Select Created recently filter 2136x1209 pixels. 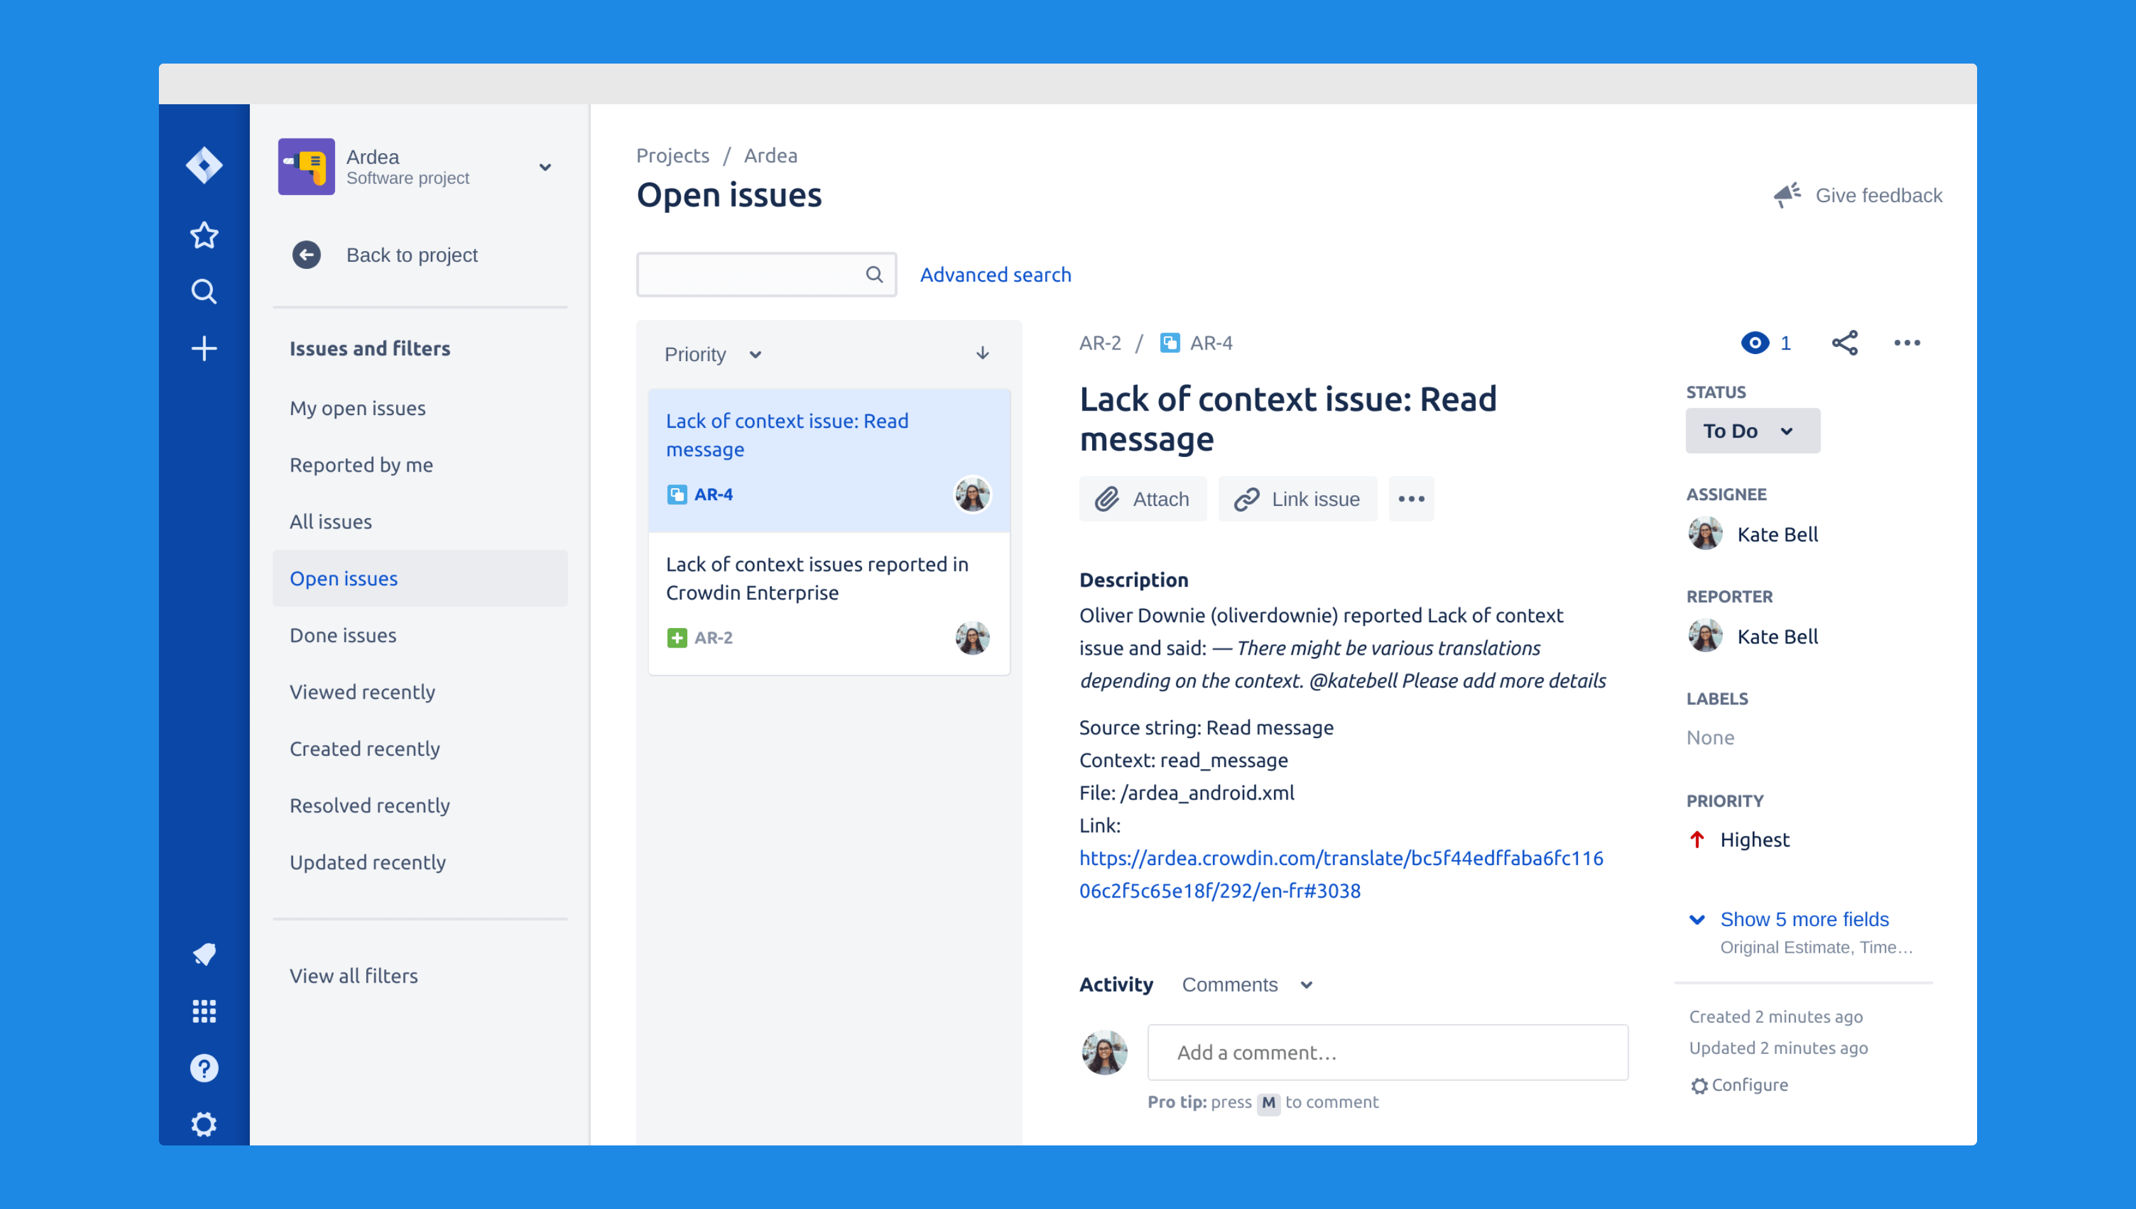point(364,748)
